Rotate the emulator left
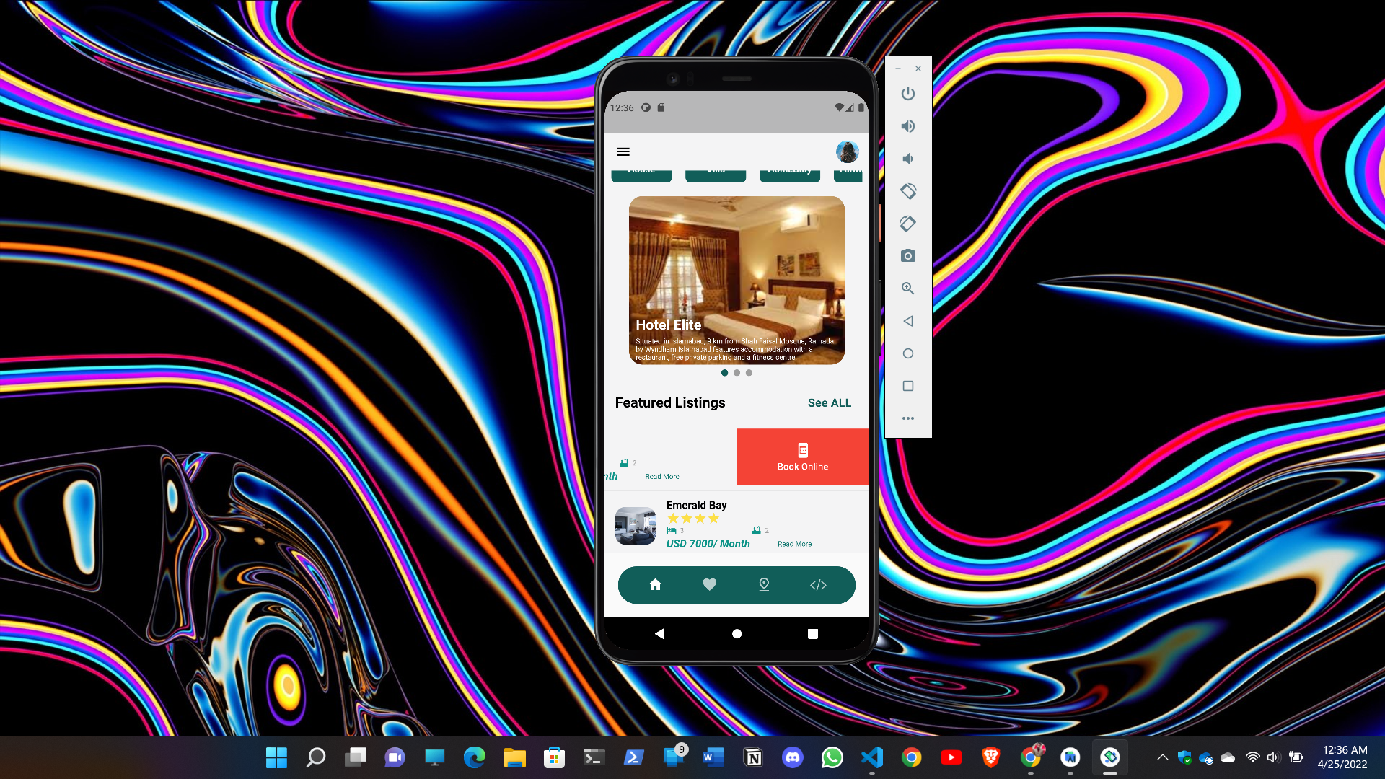The width and height of the screenshot is (1385, 779). 908,191
